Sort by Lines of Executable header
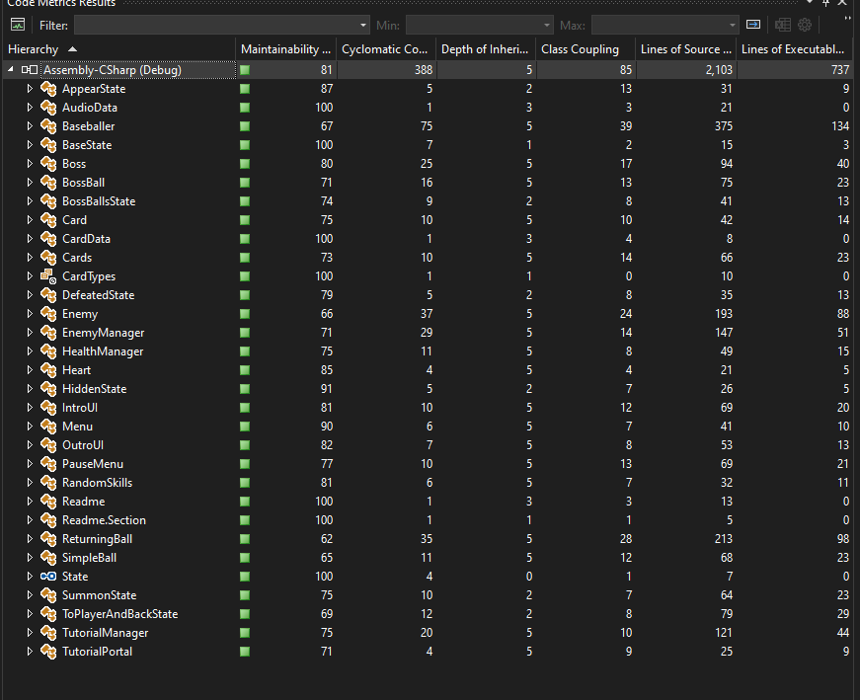This screenshot has height=700, width=860. point(795,49)
